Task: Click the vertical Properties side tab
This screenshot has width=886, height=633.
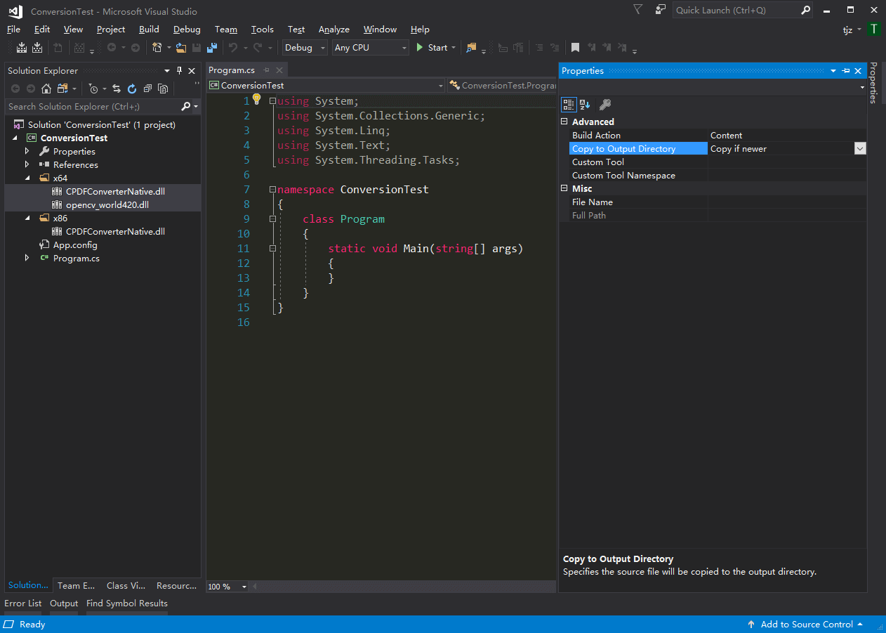Action: click(873, 83)
